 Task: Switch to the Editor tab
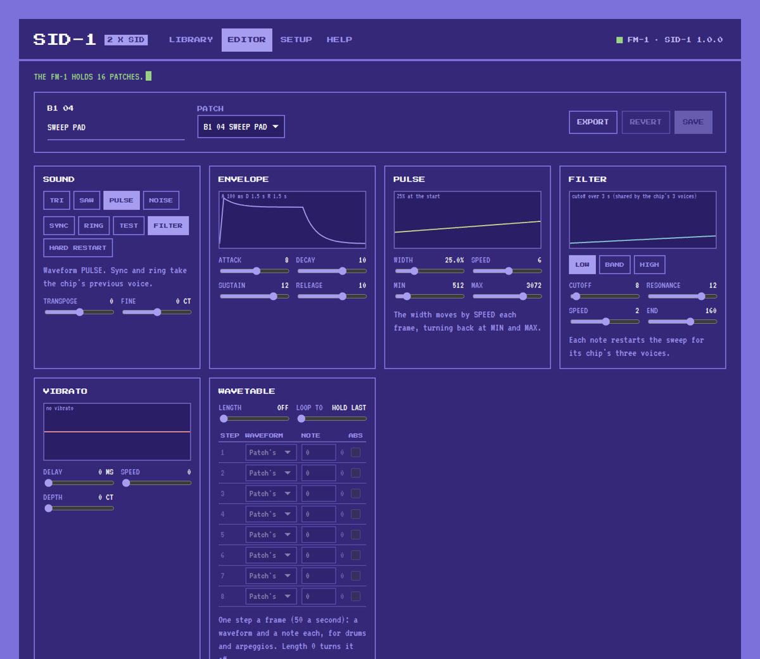247,40
